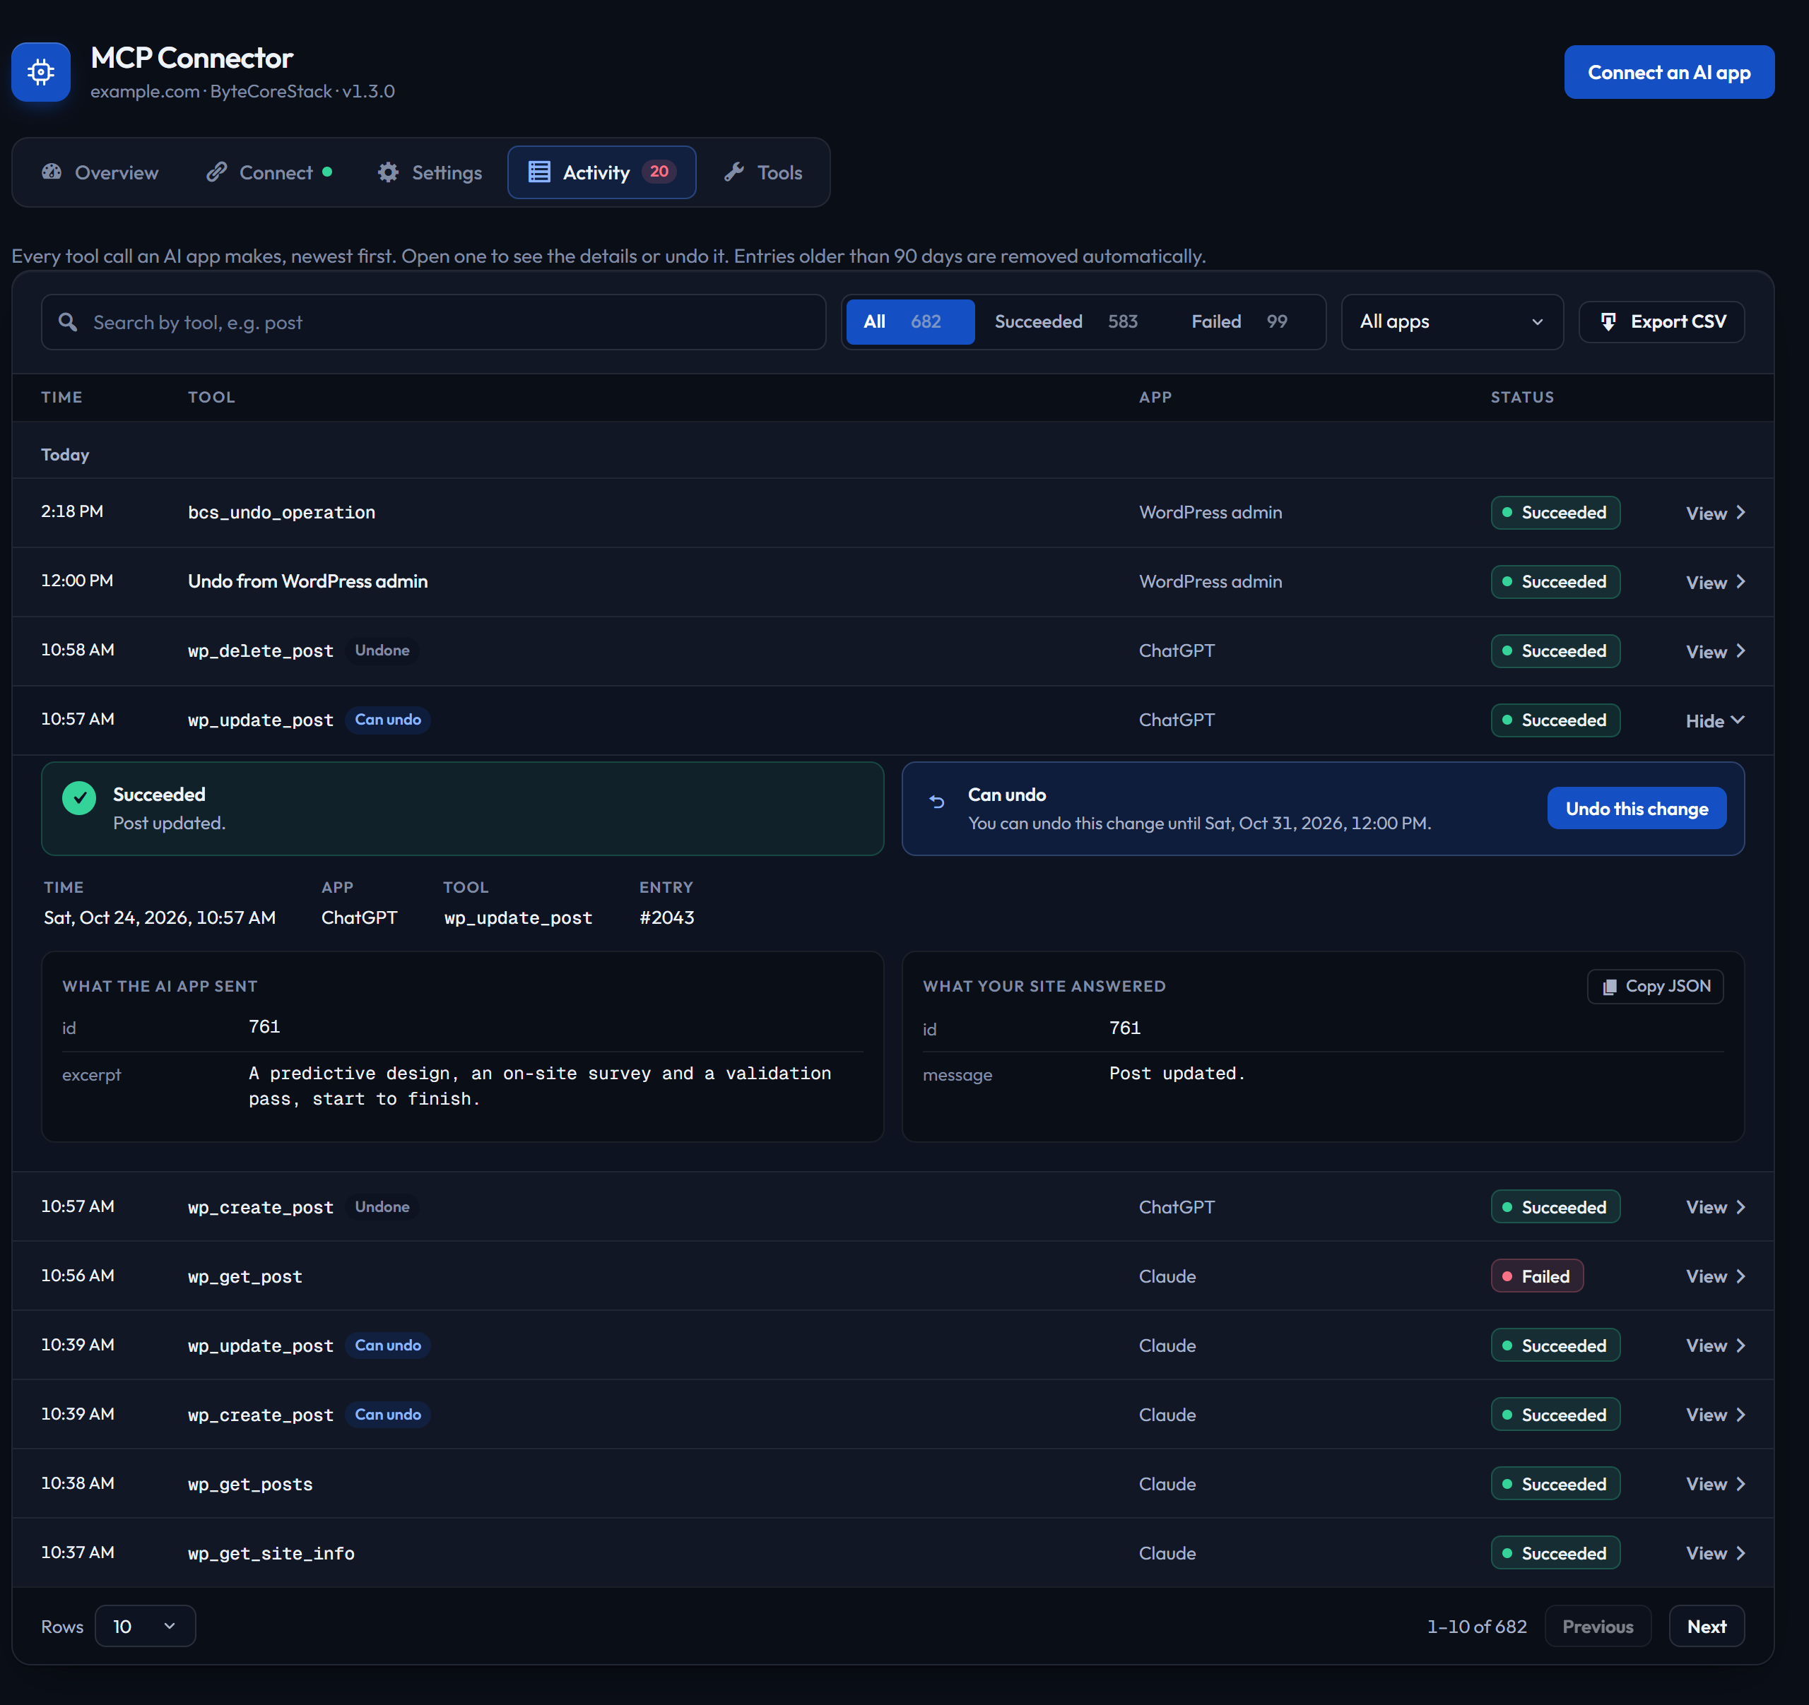1809x1705 pixels.
Task: Open the Rows per page dropdown
Action: [145, 1626]
